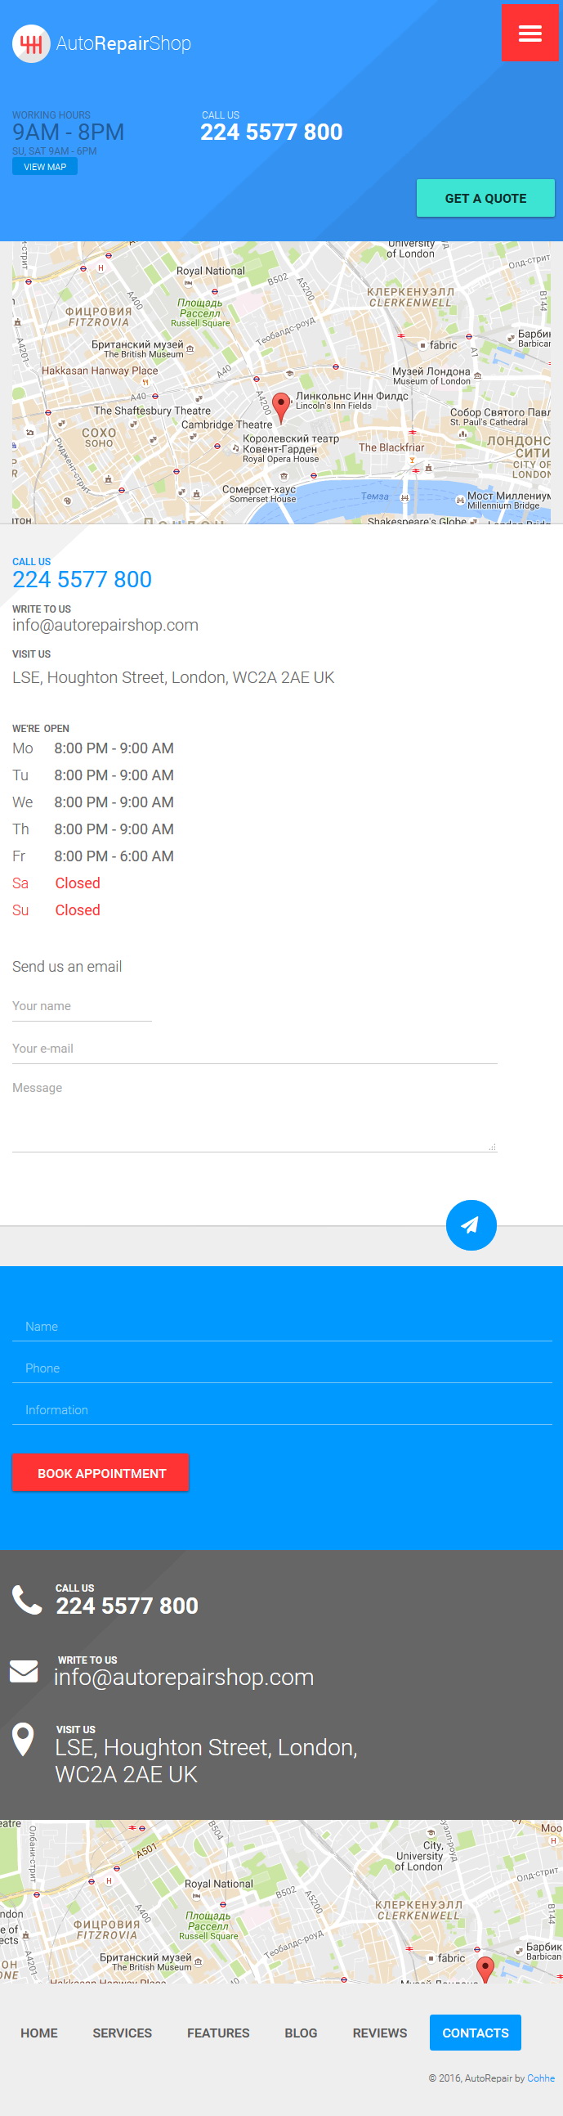The image size is (563, 2116).
Task: Open the Services menu item
Action: (123, 2033)
